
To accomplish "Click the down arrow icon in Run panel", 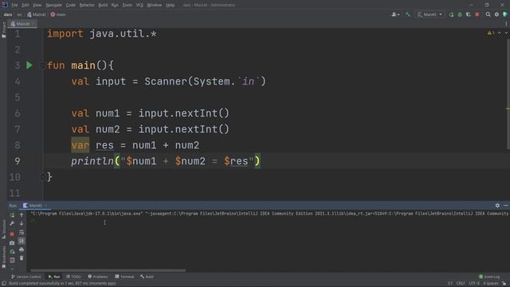I will click(x=22, y=223).
